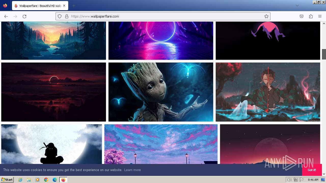Click the Show desktop tray button
Image resolution: width=326 pixels, height=183 pixels.
[x=323, y=180]
